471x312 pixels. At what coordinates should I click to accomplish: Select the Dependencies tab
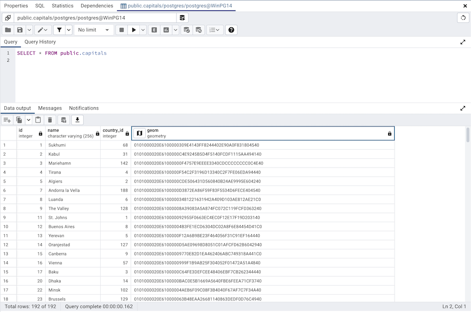tap(97, 6)
